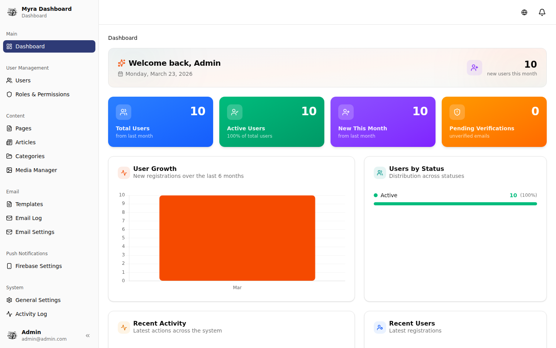Screen dimensions: 556x348
Task: Click the Pages document icon
Action: 9,128
